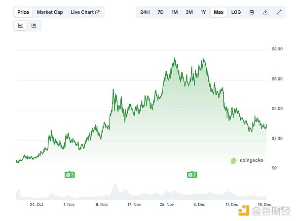Click the news marker showing 2
The height and width of the screenshot is (221, 296).
191,175
